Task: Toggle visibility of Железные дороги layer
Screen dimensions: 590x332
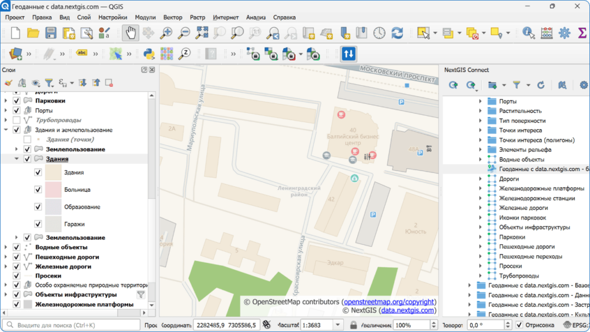Action: coord(16,266)
